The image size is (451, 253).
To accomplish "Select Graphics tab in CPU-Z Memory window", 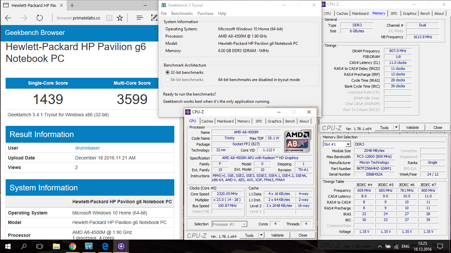I will coord(410,14).
